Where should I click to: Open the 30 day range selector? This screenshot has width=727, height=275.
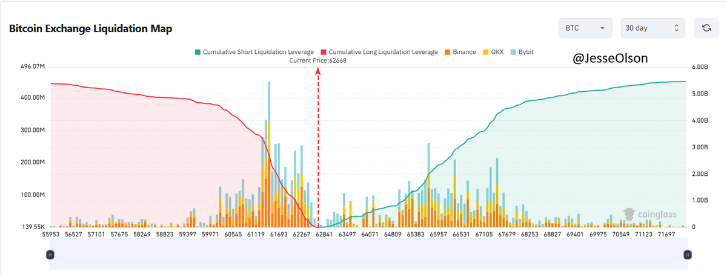[x=653, y=28]
